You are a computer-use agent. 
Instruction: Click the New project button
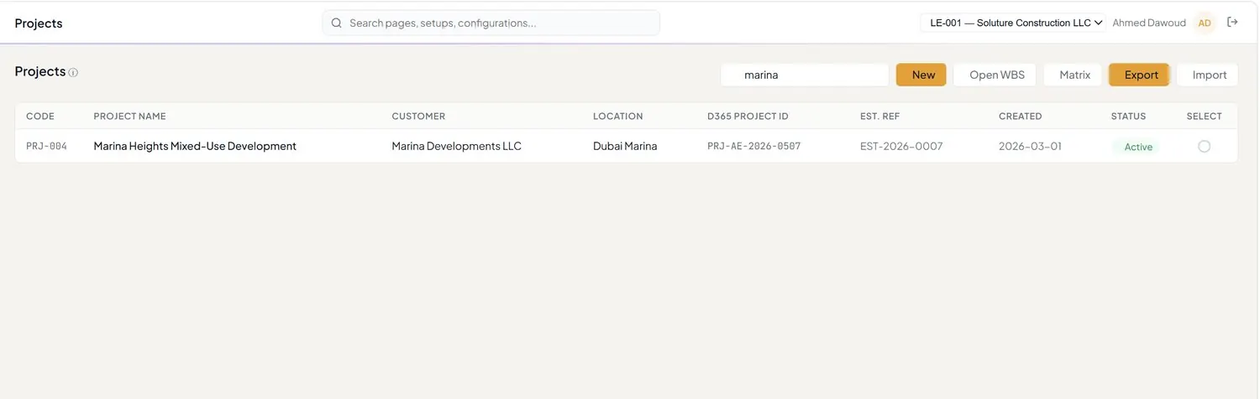point(921,75)
